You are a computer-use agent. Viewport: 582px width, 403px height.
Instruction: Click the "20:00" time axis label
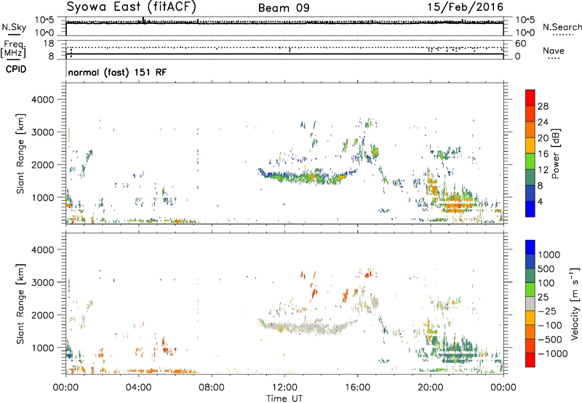(431, 388)
